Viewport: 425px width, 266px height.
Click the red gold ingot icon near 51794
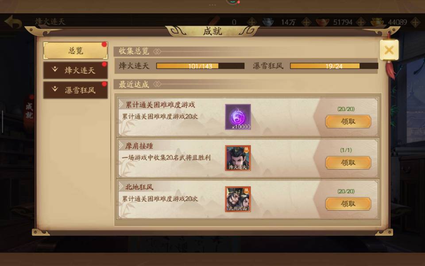click(x=323, y=22)
